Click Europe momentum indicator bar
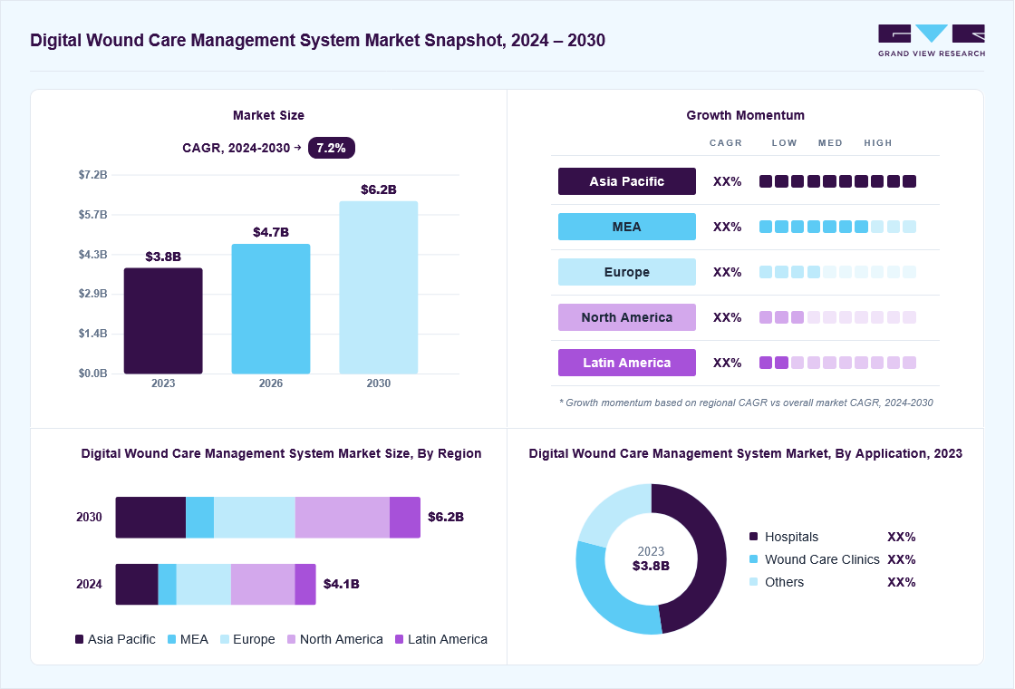This screenshot has height=689, width=1015. 837,272
